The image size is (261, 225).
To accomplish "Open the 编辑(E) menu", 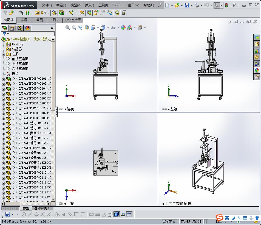I will pyautogui.click(x=61, y=5).
